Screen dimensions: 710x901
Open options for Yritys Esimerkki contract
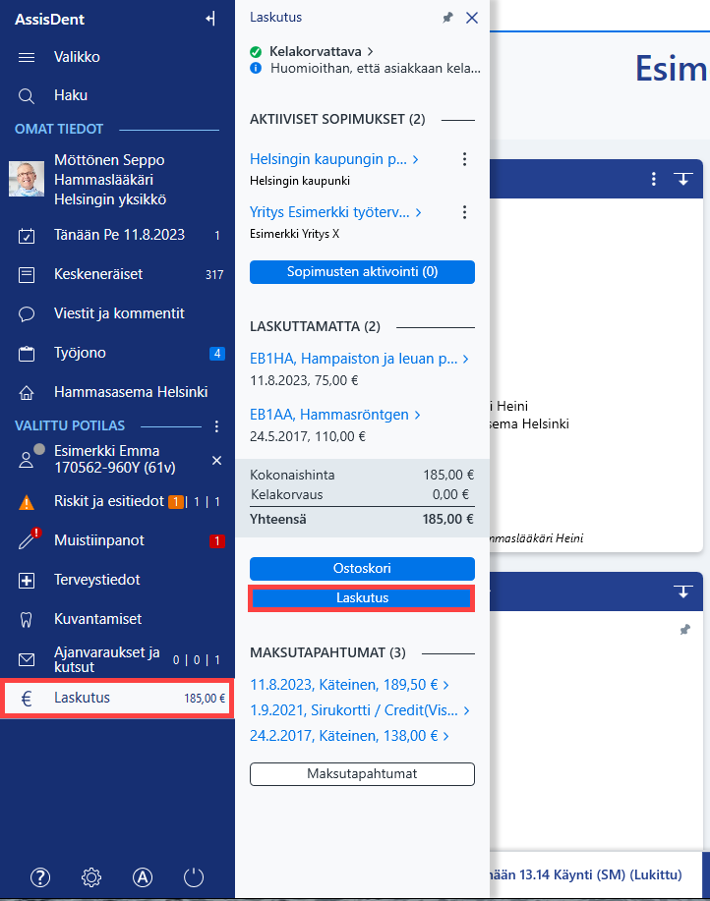click(464, 212)
